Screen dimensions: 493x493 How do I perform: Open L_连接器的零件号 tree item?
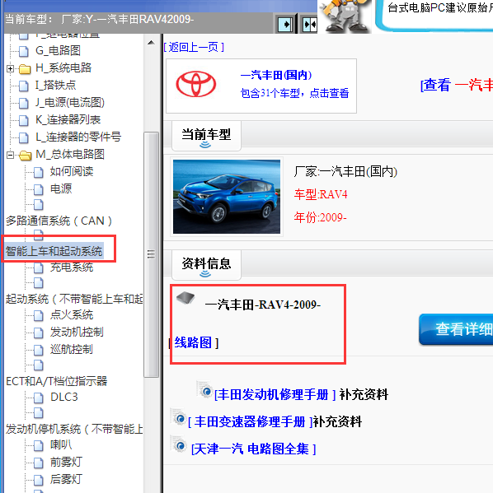tap(78, 137)
